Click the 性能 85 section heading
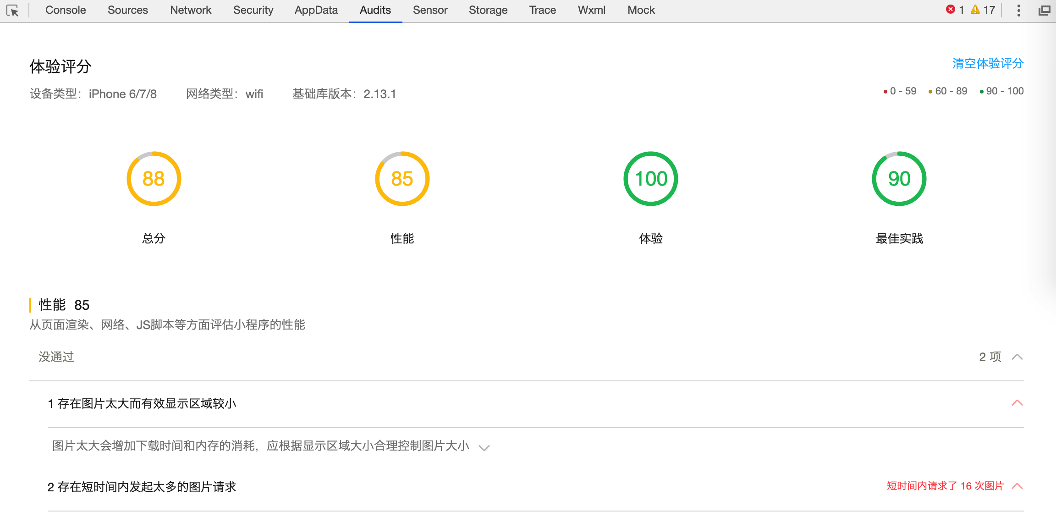 pos(64,305)
